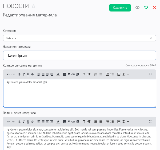The width and height of the screenshot is (160, 150).
Task: Click the Сохранить button
Action: click(x=120, y=7)
